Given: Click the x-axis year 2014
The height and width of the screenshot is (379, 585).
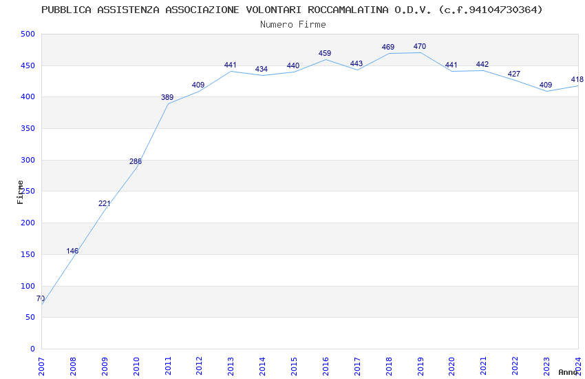Looking at the screenshot, I should click(x=262, y=367).
